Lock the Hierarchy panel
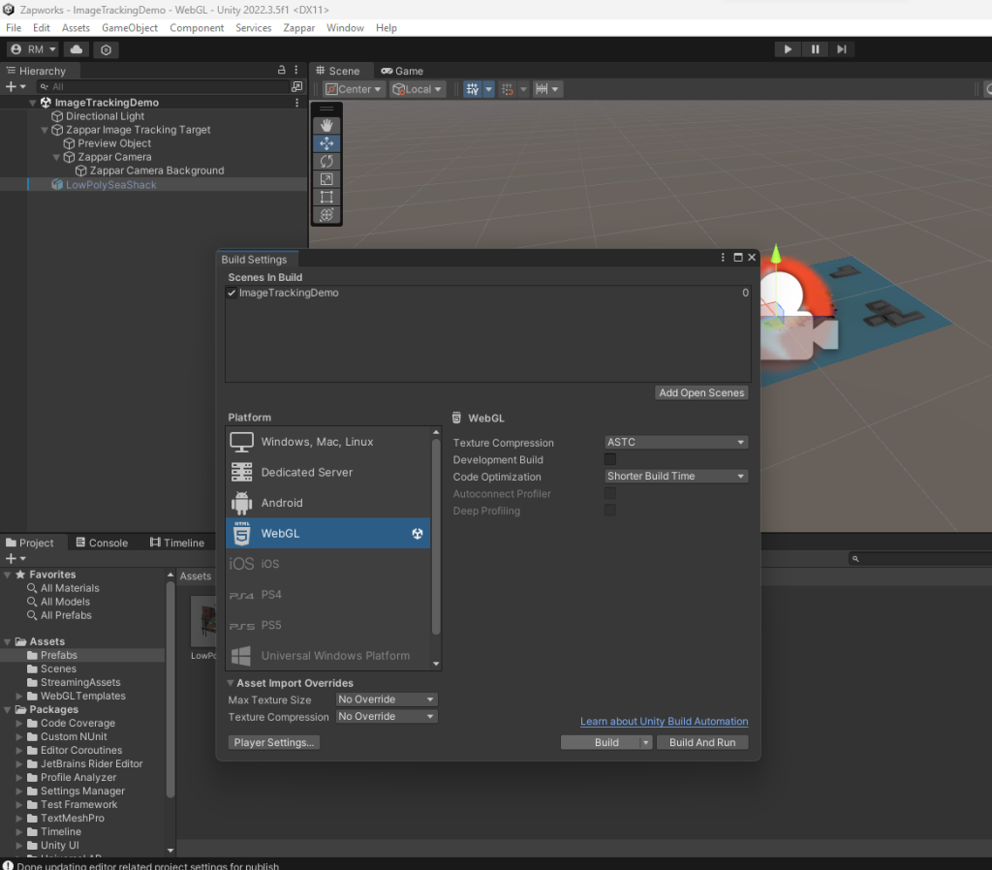Screen dimensions: 992x870 tap(282, 70)
